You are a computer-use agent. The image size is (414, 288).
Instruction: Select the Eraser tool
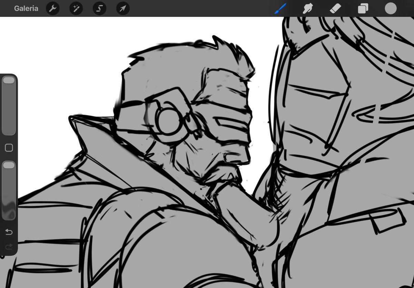[335, 8]
